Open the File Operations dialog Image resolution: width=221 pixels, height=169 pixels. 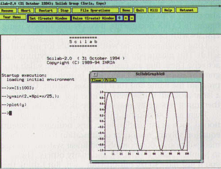pyautogui.click(x=95, y=11)
